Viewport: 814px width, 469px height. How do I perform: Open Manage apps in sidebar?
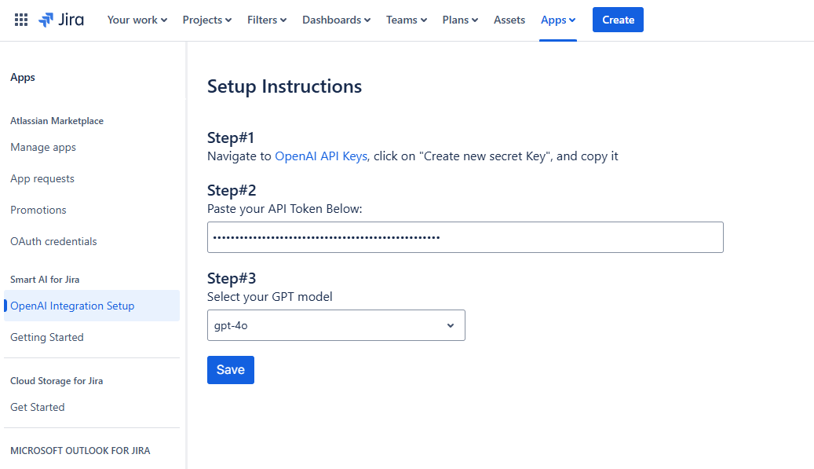pyautogui.click(x=43, y=148)
